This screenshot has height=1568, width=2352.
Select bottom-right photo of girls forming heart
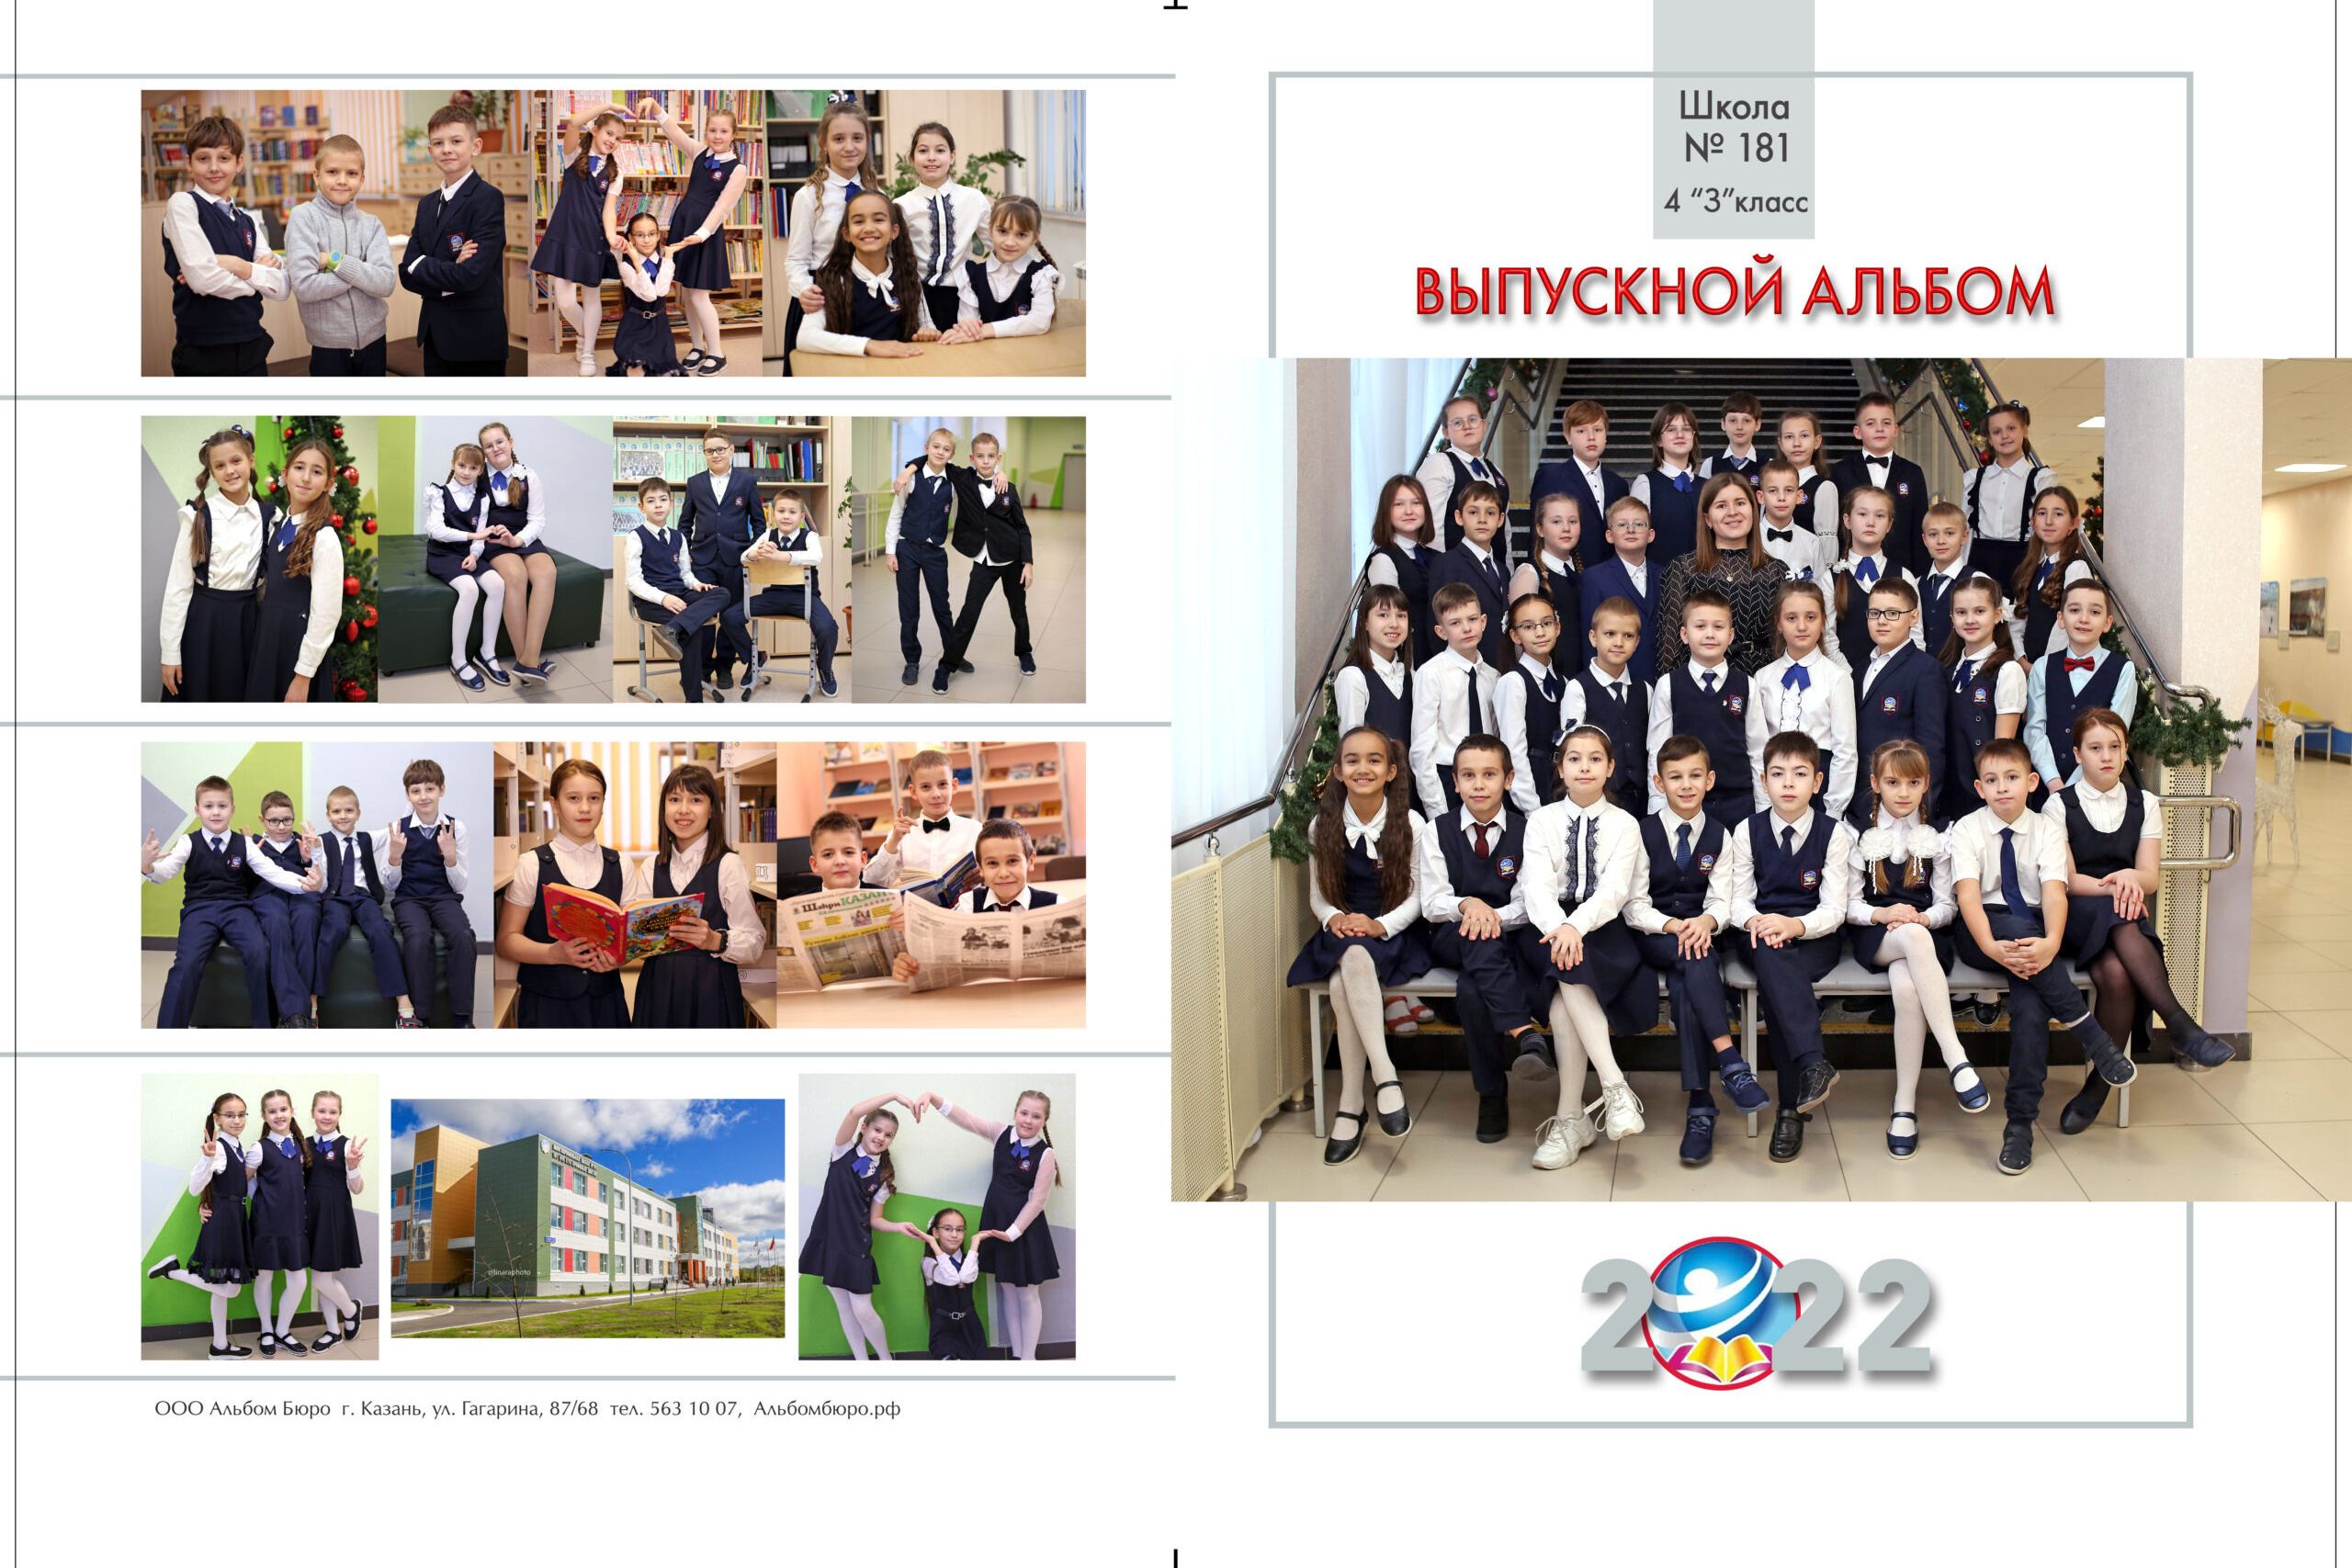(x=936, y=1216)
